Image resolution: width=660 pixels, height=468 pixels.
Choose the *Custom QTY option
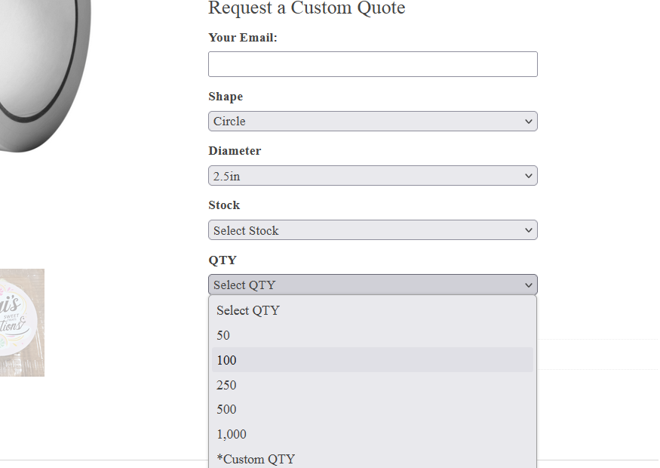[x=256, y=459]
